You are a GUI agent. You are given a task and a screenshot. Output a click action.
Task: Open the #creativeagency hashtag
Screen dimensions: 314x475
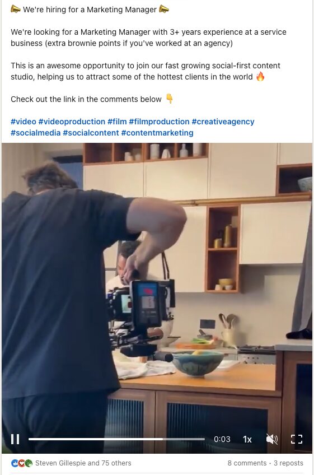click(223, 122)
